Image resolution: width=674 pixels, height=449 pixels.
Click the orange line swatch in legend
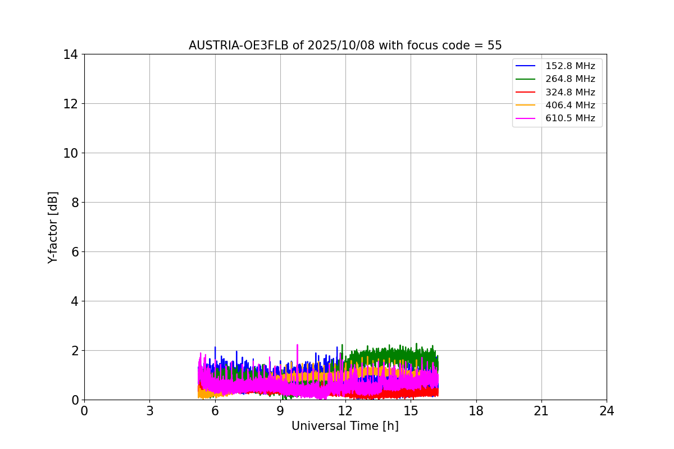point(526,106)
